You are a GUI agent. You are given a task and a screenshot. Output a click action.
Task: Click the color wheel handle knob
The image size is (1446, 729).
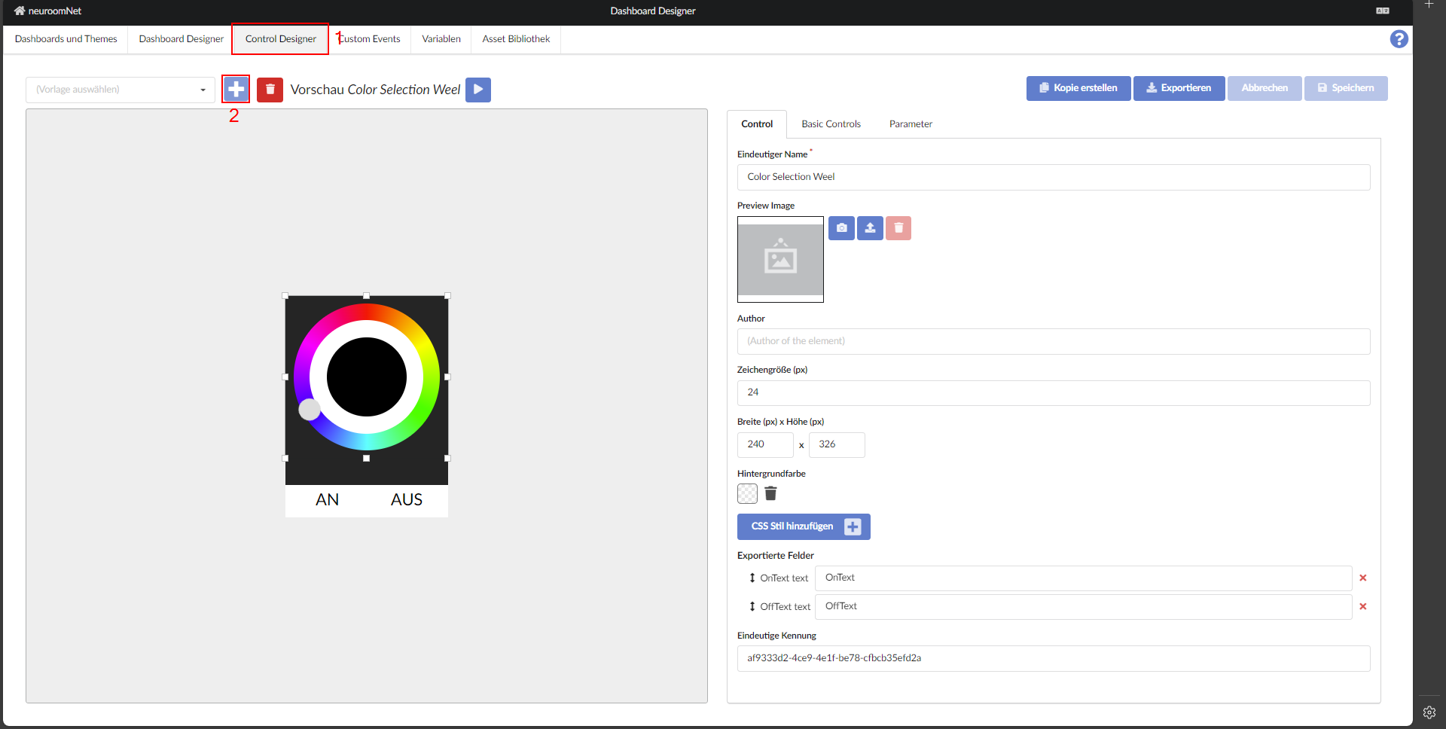click(310, 410)
